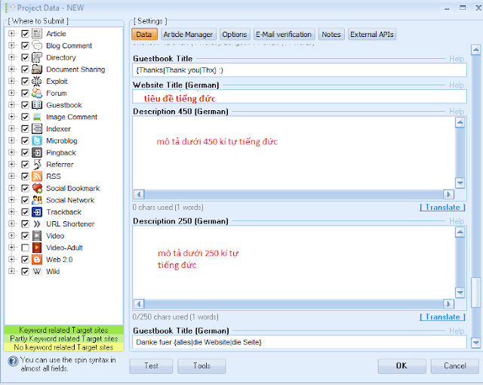Expand the Trackback tree node

click(12, 212)
